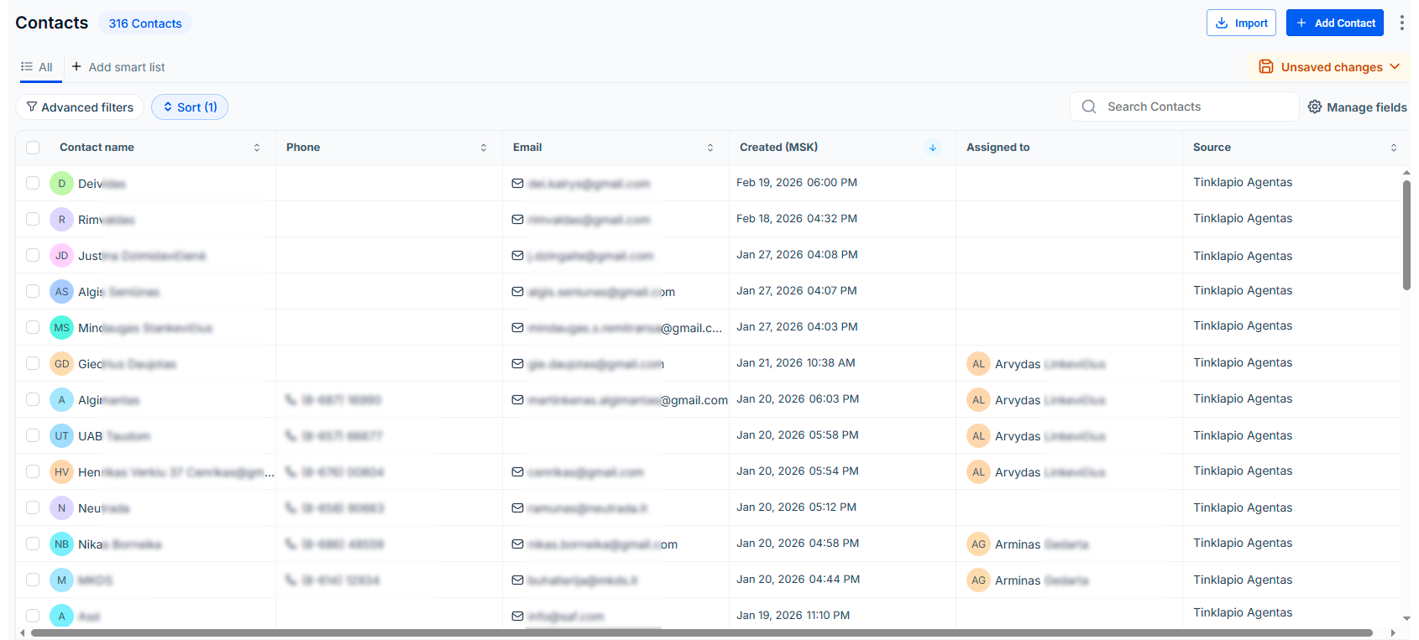This screenshot has height=640, width=1419.
Task: Click 'Jan 19, 2026 11:10 PM' cell
Action: click(x=793, y=616)
